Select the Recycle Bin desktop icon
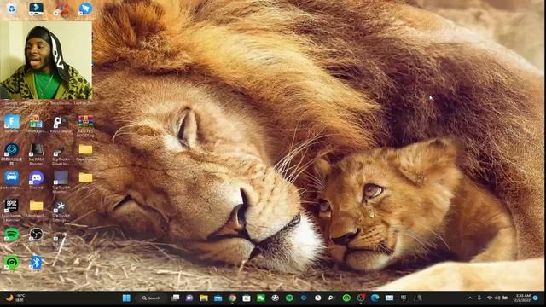The height and width of the screenshot is (307, 546). (x=12, y=9)
